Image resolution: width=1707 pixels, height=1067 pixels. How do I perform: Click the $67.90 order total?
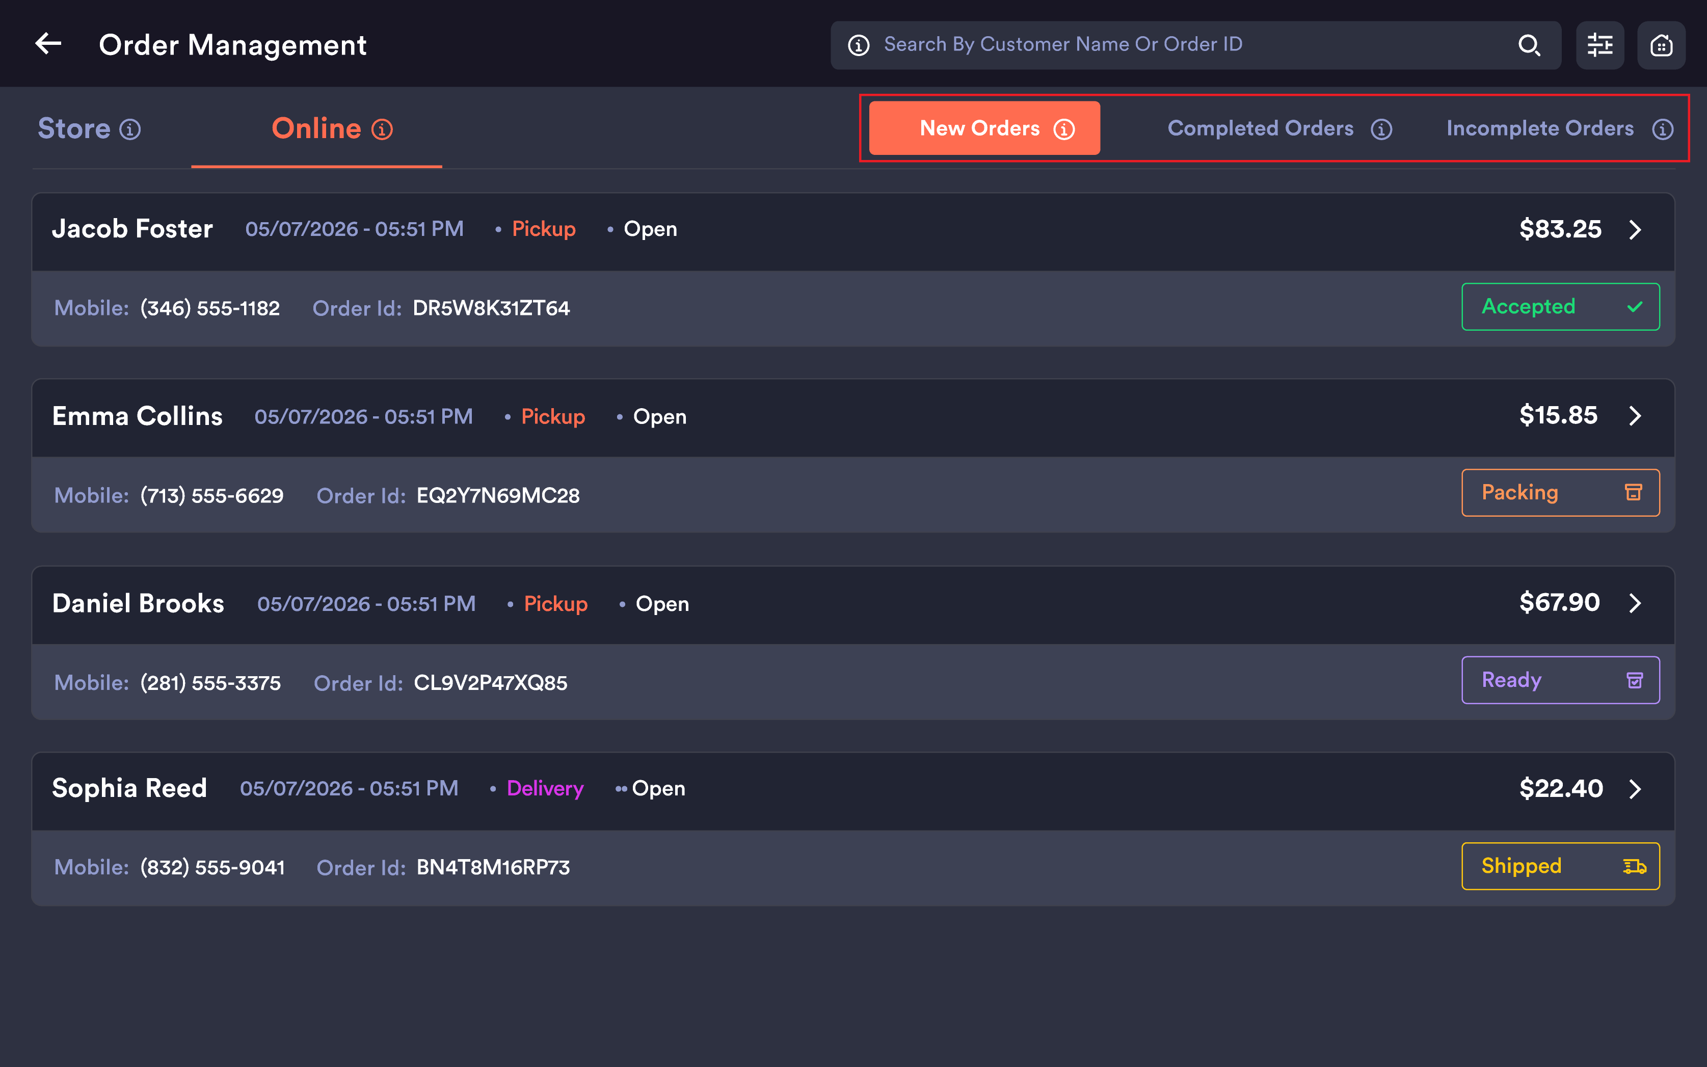click(1559, 602)
